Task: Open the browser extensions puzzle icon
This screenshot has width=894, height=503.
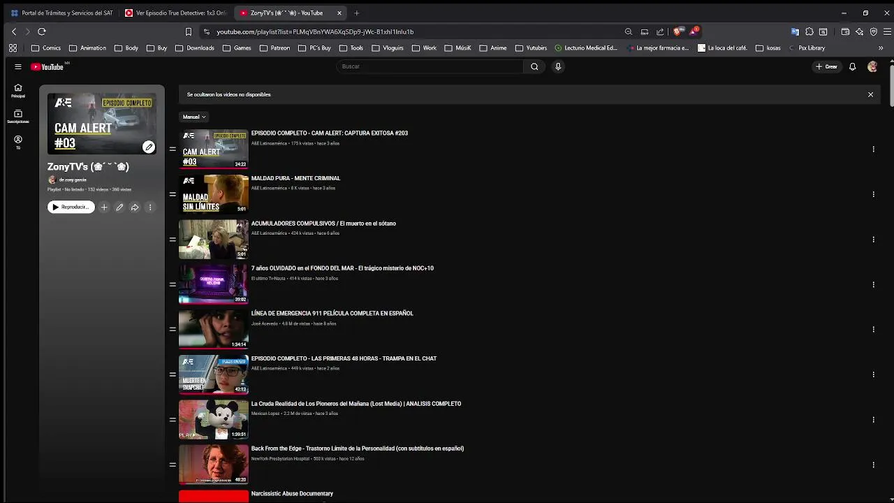Action: coord(809,31)
